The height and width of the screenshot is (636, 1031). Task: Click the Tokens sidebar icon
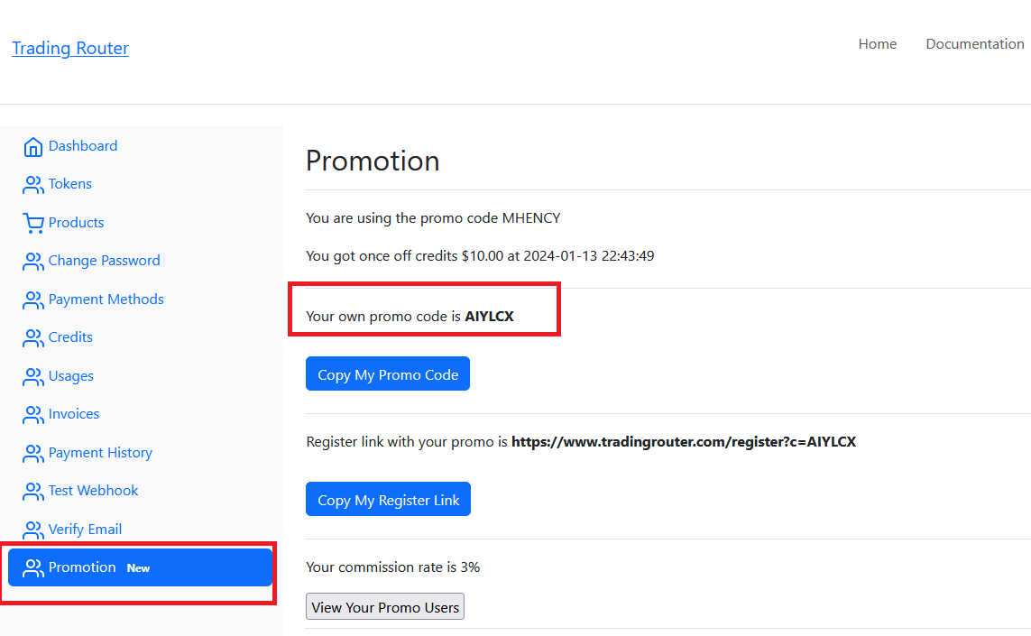(x=33, y=185)
